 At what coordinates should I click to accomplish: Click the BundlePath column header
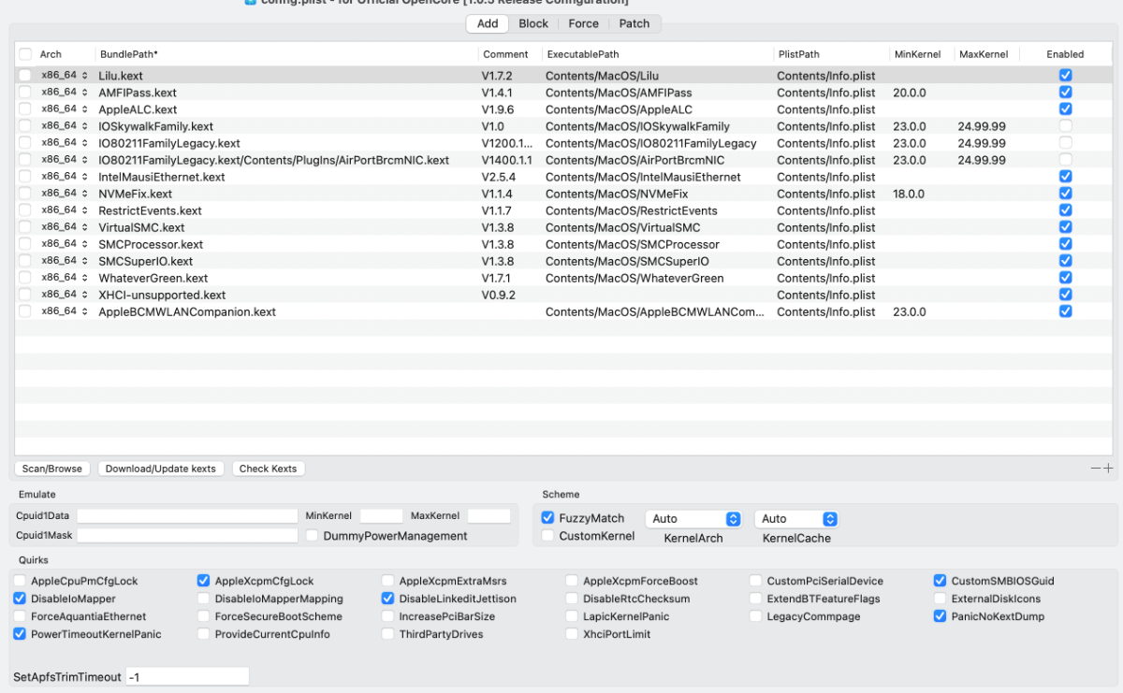pos(129,54)
